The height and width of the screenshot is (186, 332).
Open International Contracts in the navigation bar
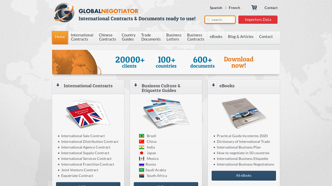[82, 37]
